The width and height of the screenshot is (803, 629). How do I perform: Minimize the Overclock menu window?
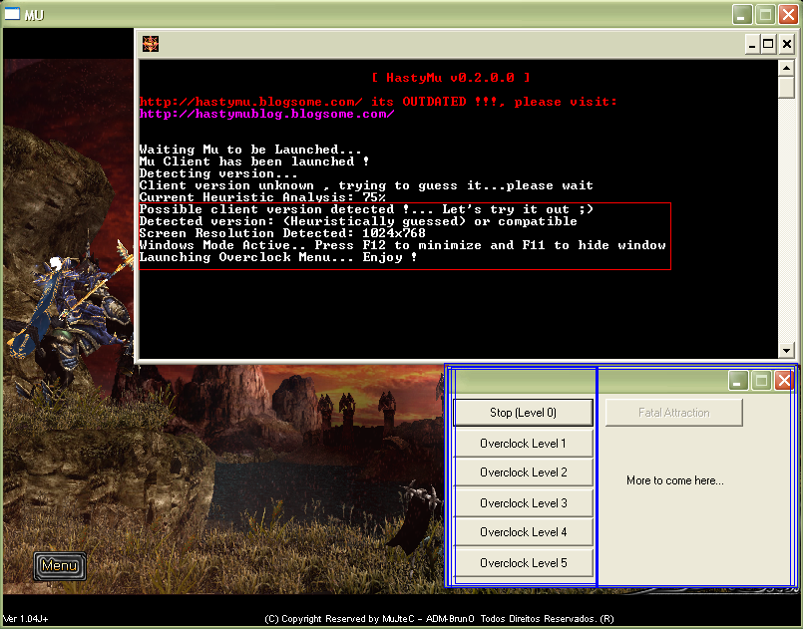click(x=738, y=381)
